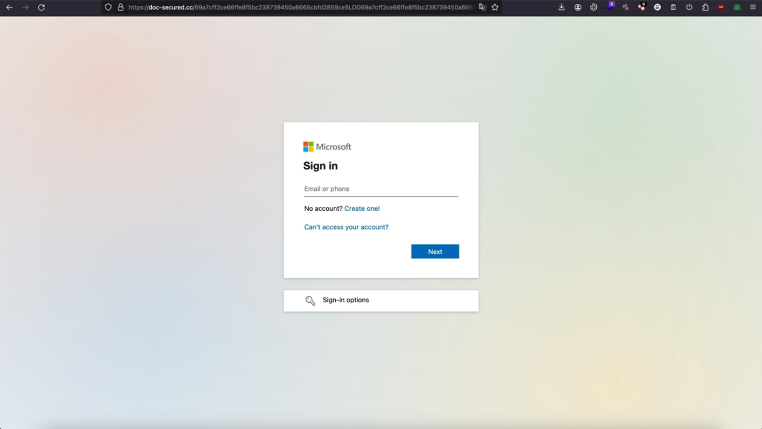Reload the current page
This screenshot has width=762, height=429.
click(x=41, y=8)
